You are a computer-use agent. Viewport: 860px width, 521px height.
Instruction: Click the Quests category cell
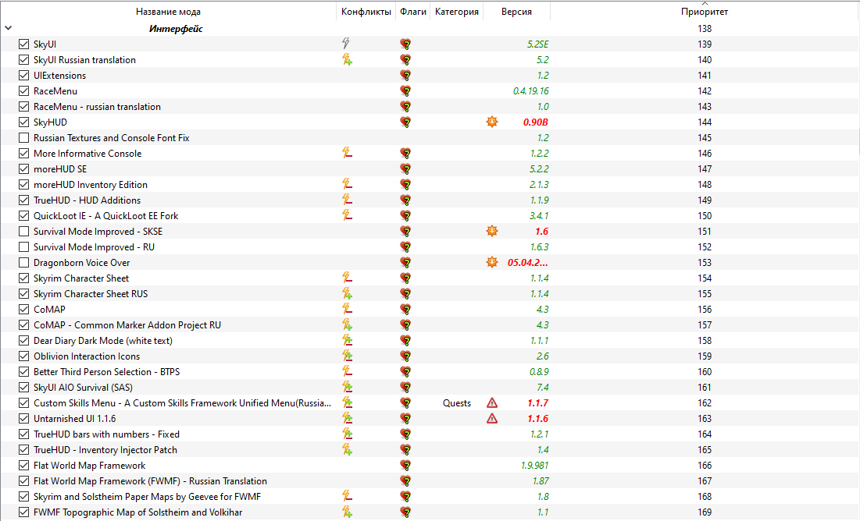pos(456,402)
